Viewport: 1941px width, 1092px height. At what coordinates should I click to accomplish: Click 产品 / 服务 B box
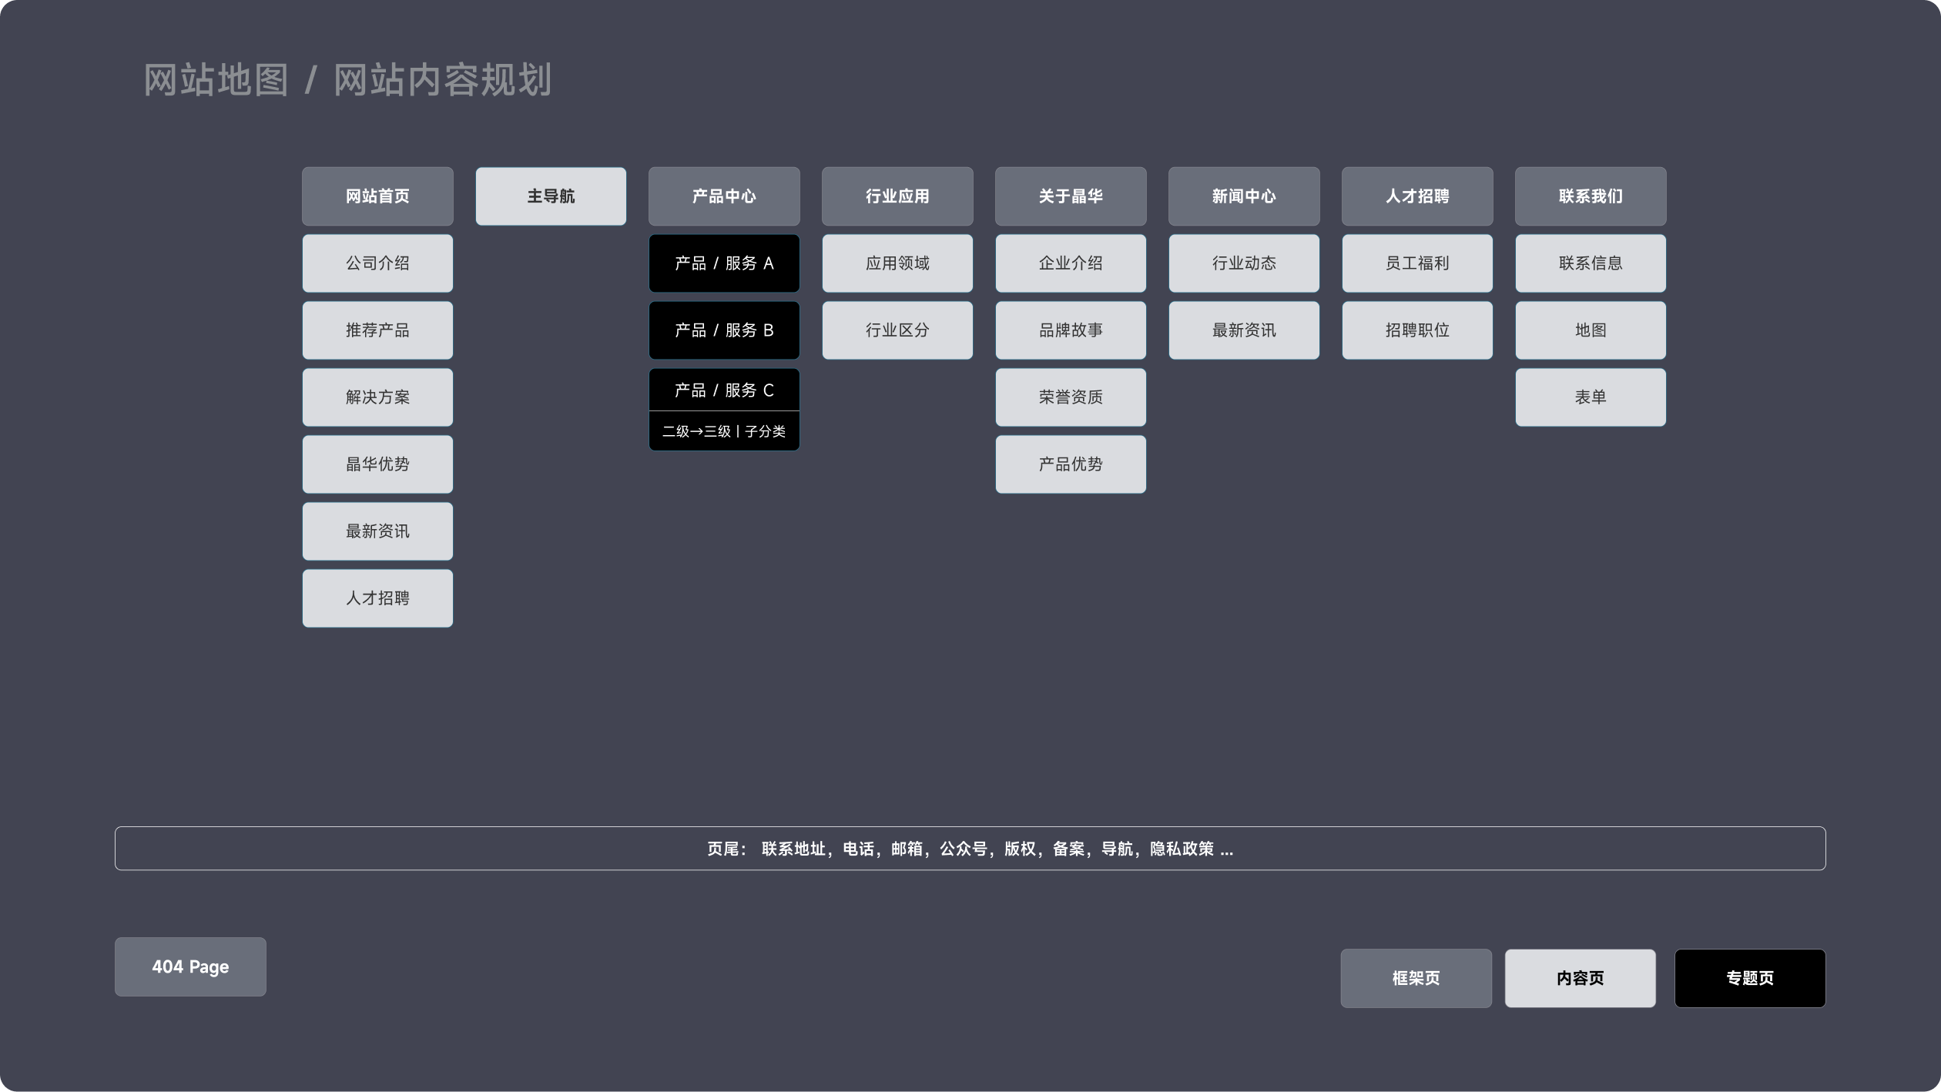(x=724, y=330)
